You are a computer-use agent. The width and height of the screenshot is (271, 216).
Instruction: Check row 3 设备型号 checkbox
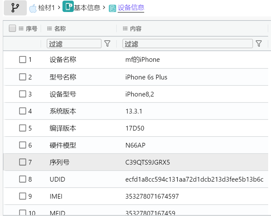pyautogui.click(x=23, y=94)
